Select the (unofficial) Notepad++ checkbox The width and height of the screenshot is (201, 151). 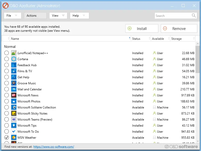(7, 53)
